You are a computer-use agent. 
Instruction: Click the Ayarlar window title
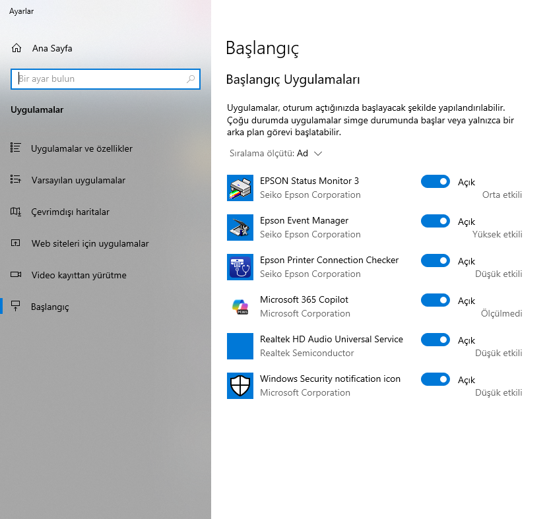tap(21, 11)
